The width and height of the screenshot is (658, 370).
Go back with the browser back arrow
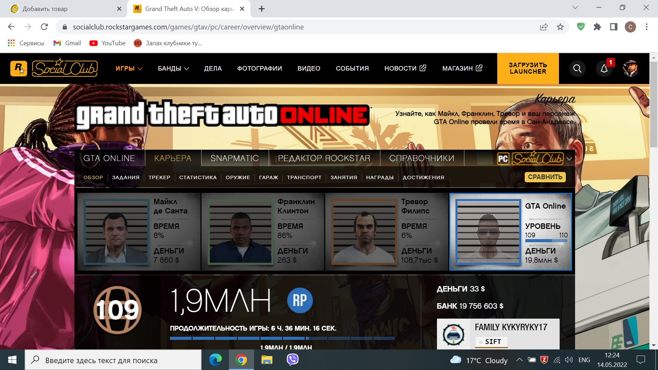pos(11,27)
